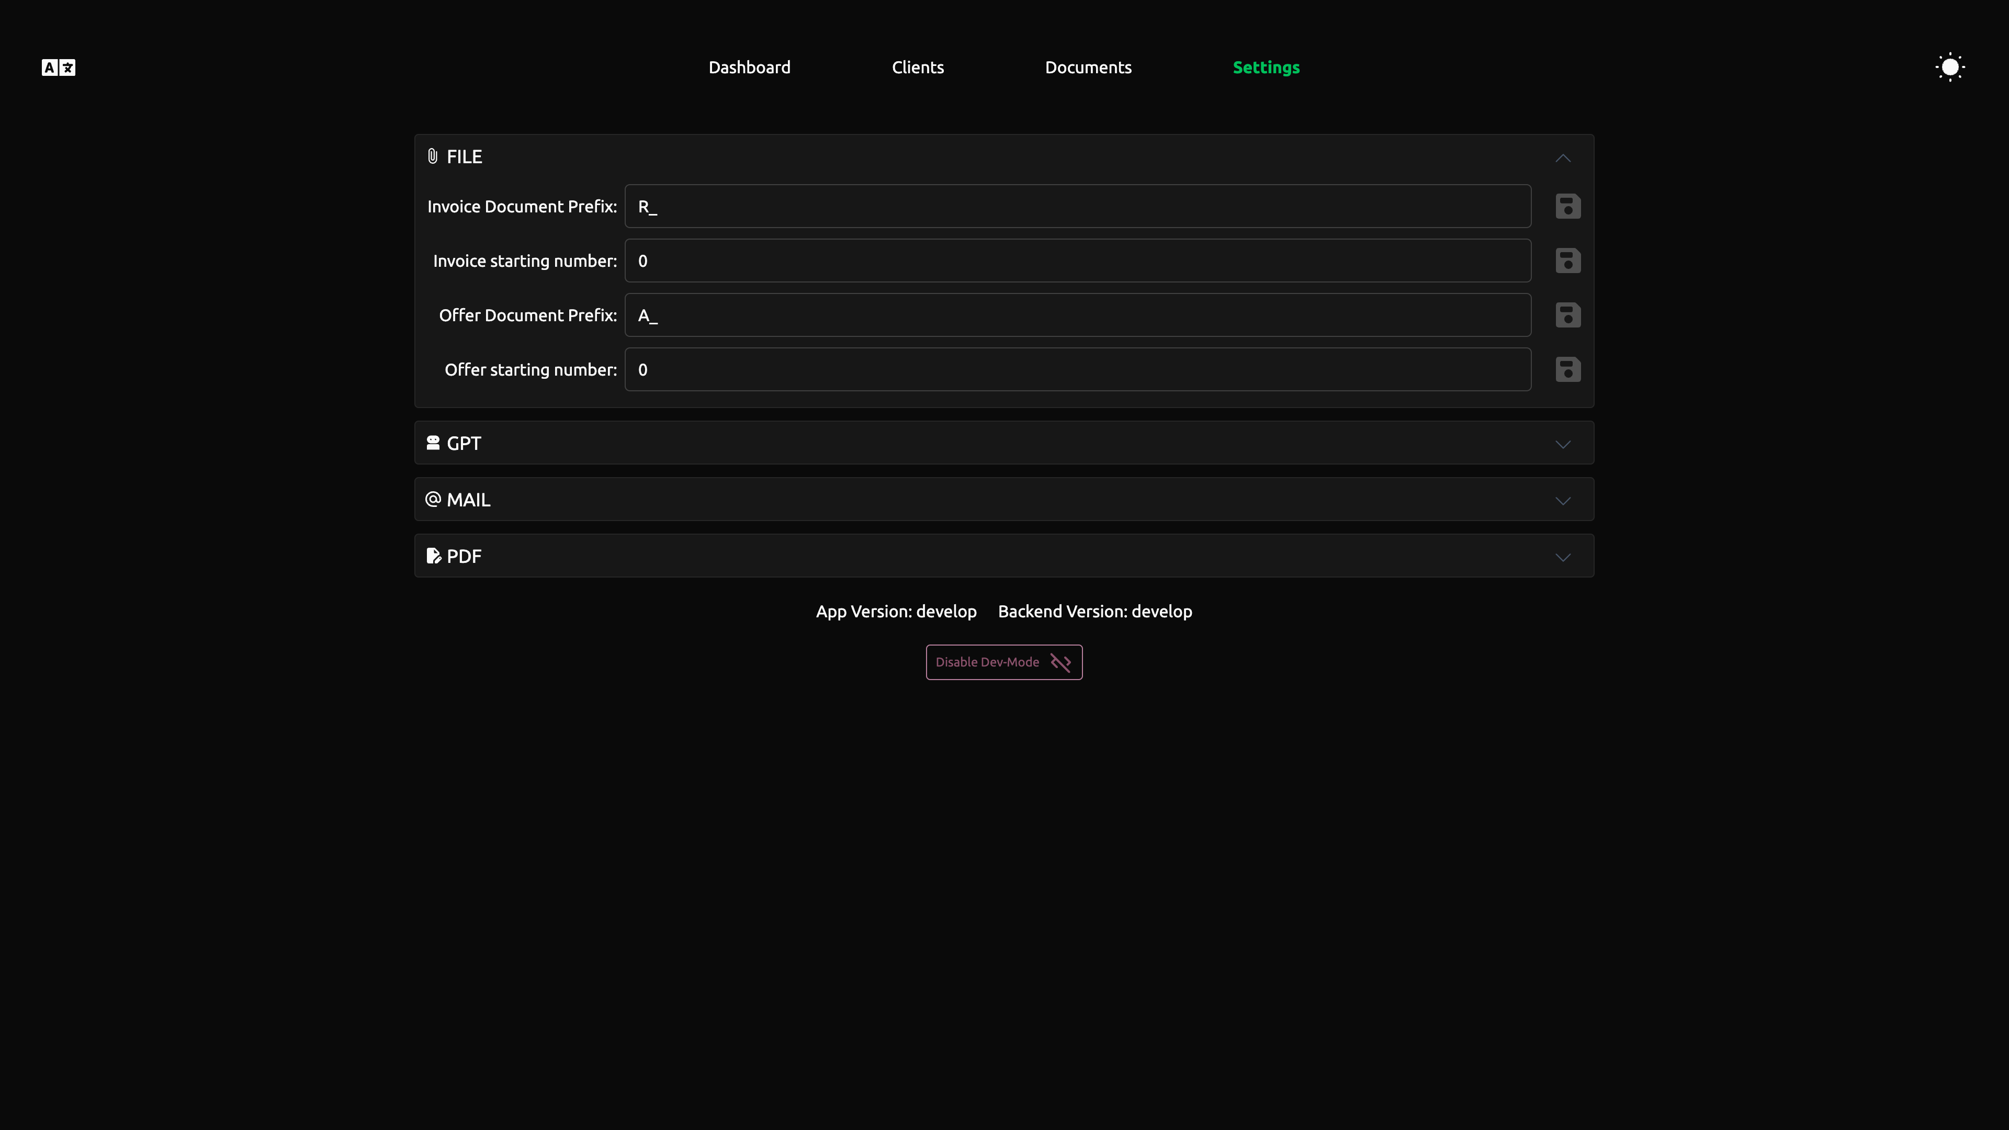Expand the GPT section chevron

tap(1563, 445)
